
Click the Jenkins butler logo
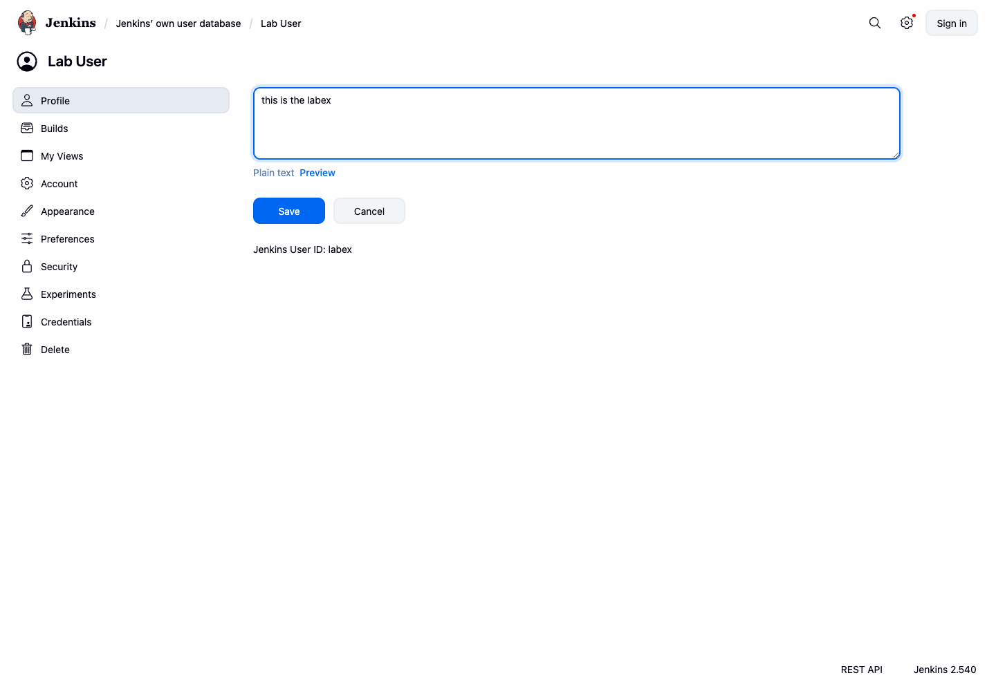(x=27, y=23)
